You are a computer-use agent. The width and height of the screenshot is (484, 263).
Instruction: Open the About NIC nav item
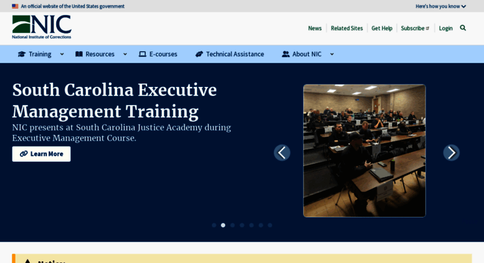(x=307, y=54)
